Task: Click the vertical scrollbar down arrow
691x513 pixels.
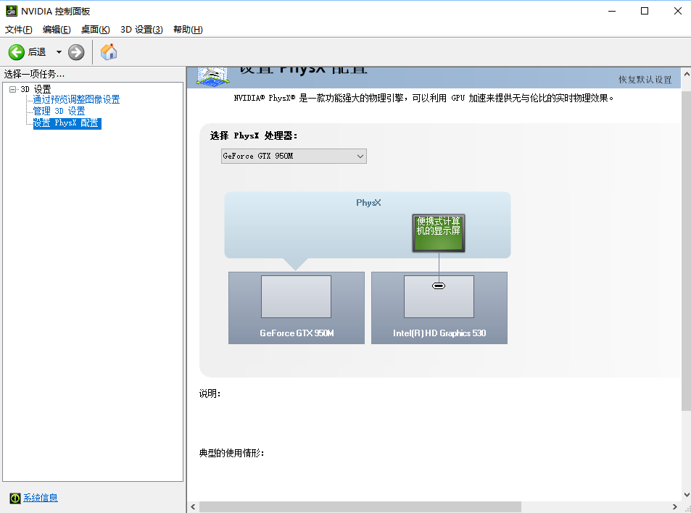Action: [x=686, y=494]
